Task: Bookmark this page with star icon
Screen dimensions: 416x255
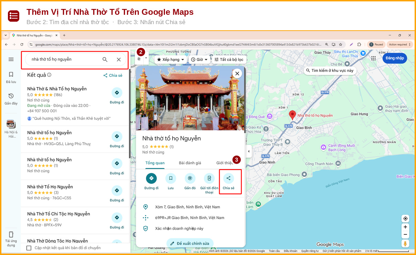Action: point(341,44)
